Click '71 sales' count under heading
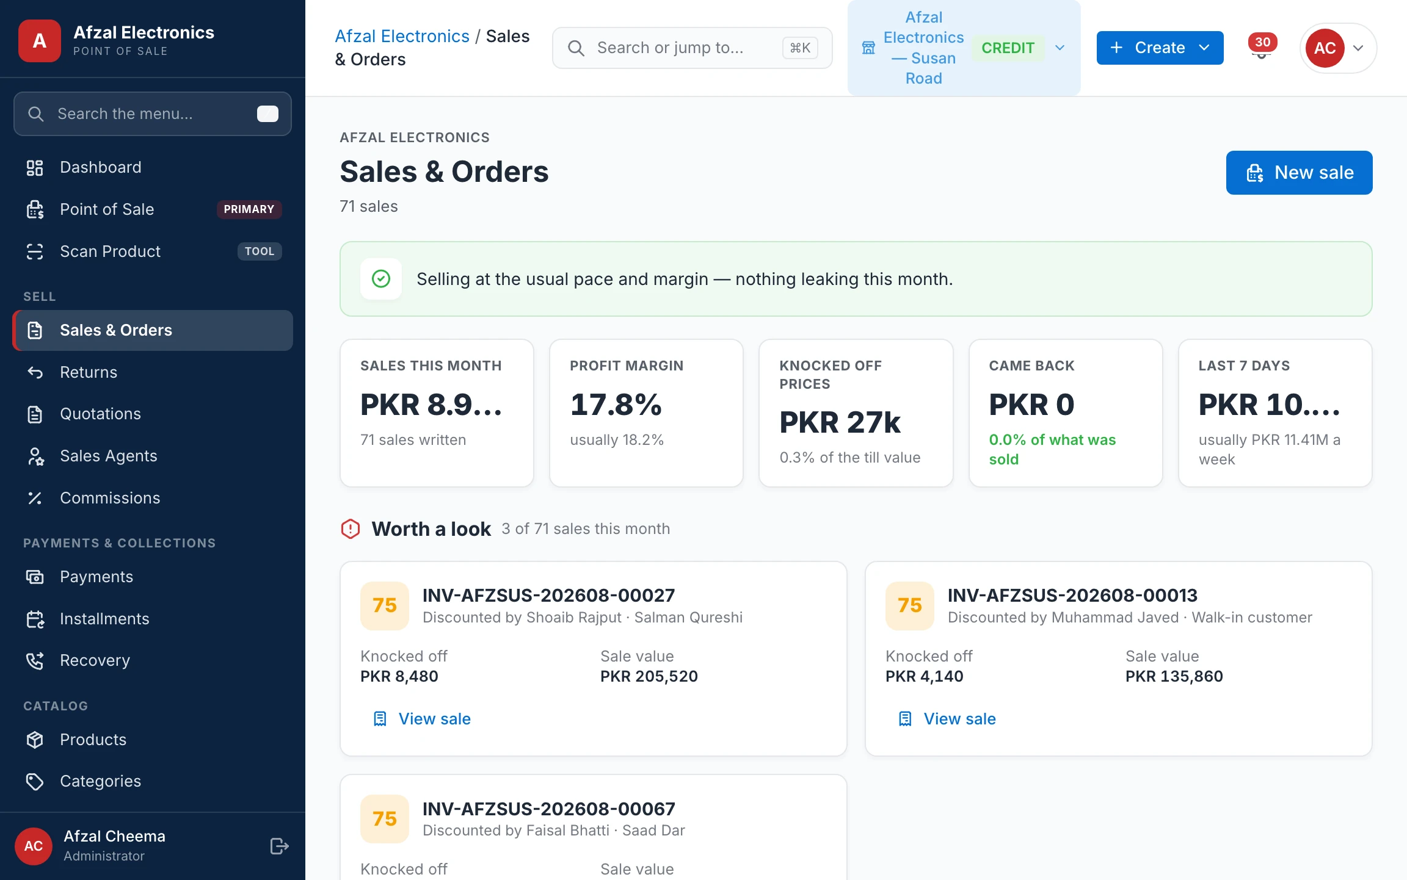1407x880 pixels. click(x=369, y=206)
